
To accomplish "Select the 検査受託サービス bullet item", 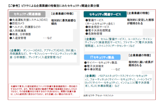I will point(98,27).
